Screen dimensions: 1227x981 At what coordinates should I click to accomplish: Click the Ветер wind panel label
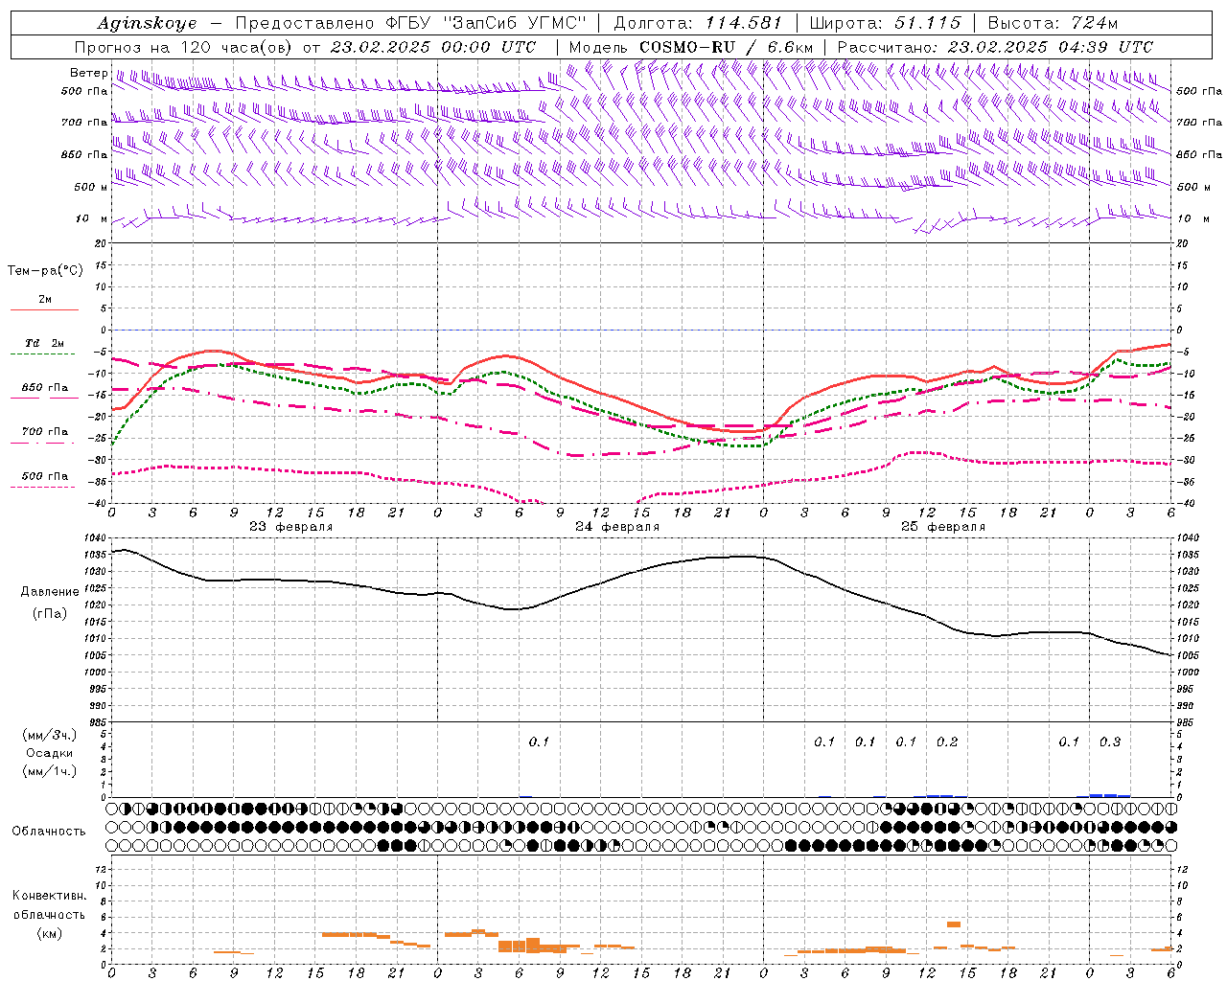coord(87,73)
